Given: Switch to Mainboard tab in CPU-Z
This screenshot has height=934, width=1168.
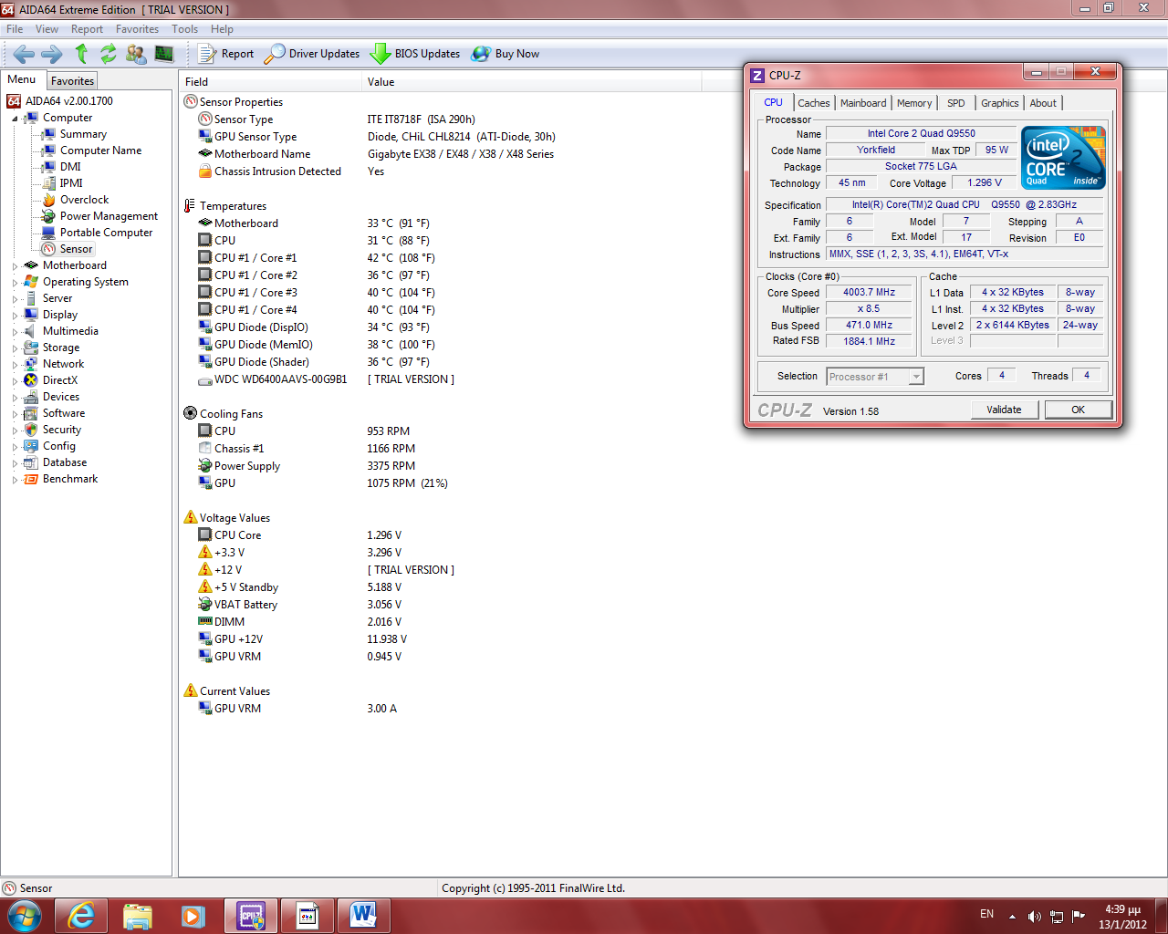Looking at the screenshot, I should [x=863, y=103].
